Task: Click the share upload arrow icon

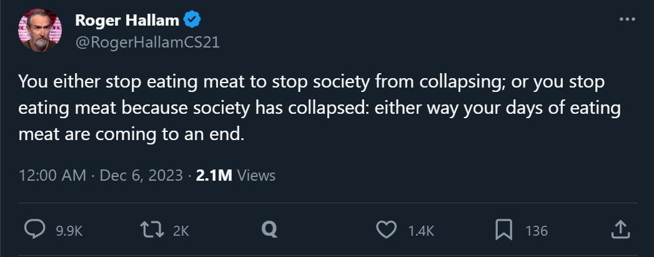Action: (620, 230)
